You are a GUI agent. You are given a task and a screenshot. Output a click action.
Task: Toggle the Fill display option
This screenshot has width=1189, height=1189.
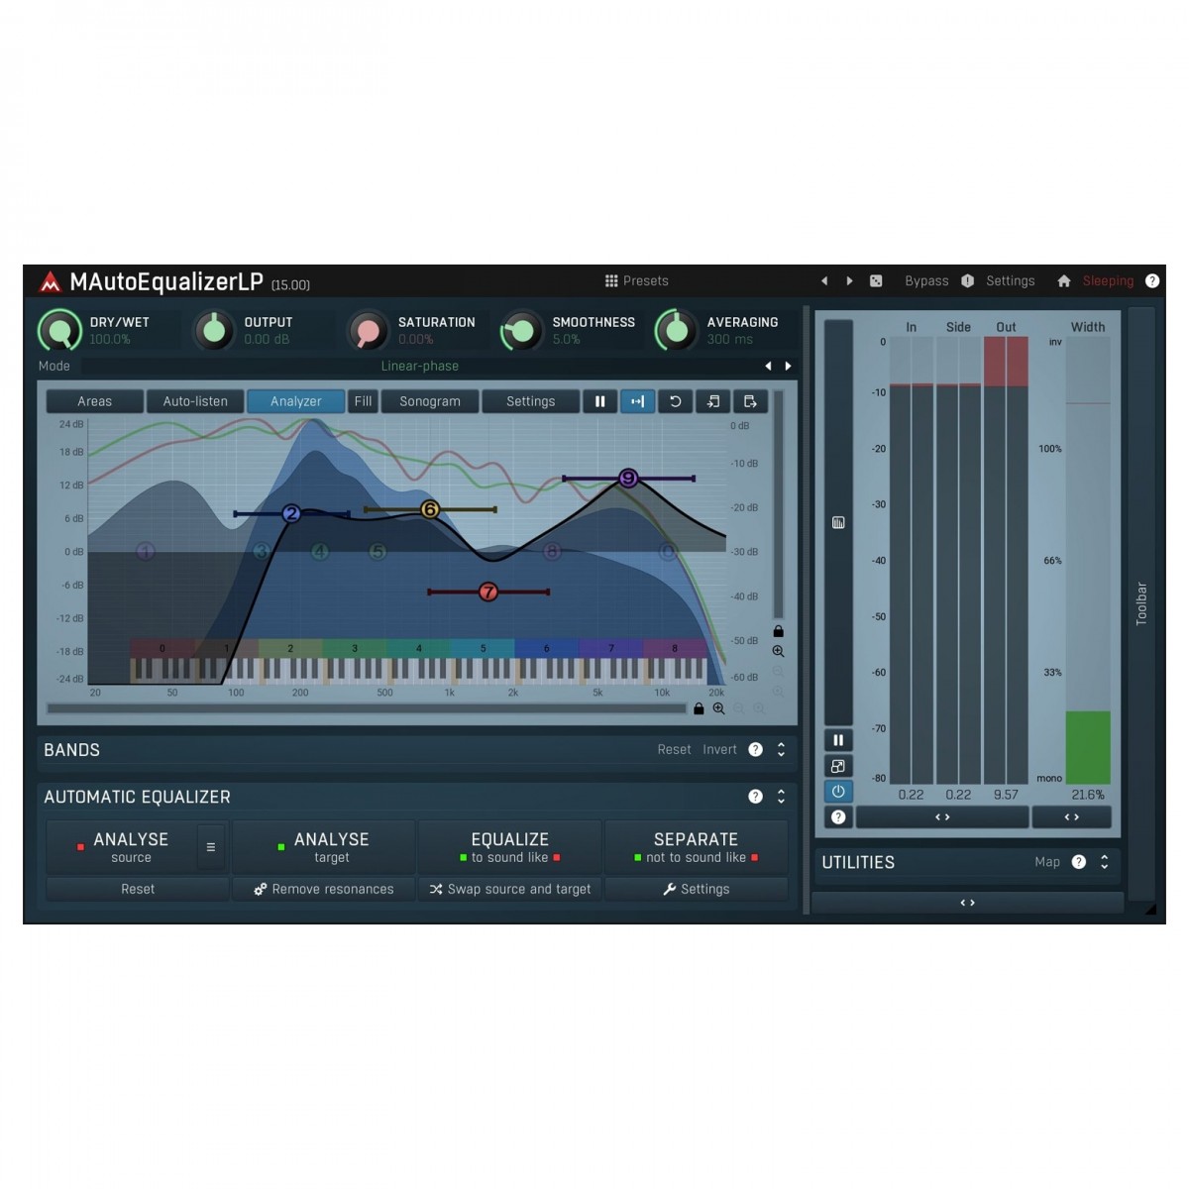363,401
